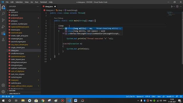Click the feedback icon in status bar
This screenshot has height=103, width=183.
tap(177, 97)
